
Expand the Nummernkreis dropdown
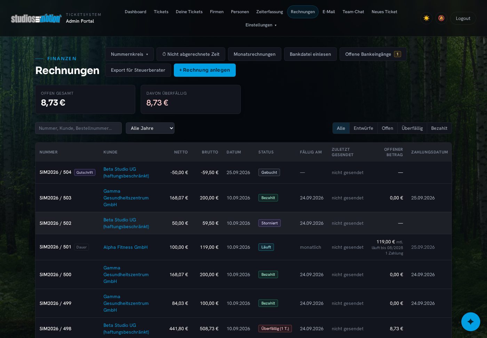(129, 54)
